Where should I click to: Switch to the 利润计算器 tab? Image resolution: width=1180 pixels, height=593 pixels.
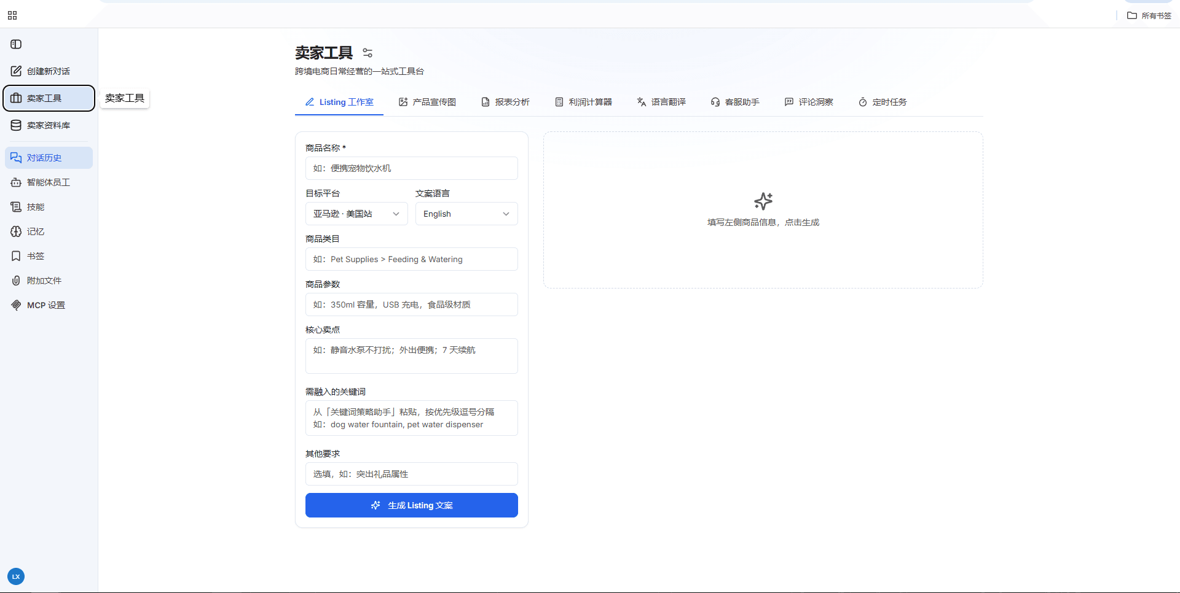[x=583, y=102]
